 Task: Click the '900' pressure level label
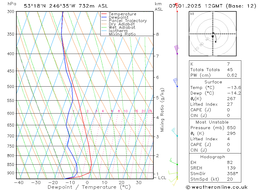[x=11, y=173]
